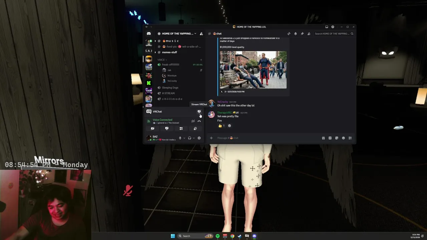This screenshot has width=427, height=240.
Task: Deafen using the headphones icon
Action: 189,138
